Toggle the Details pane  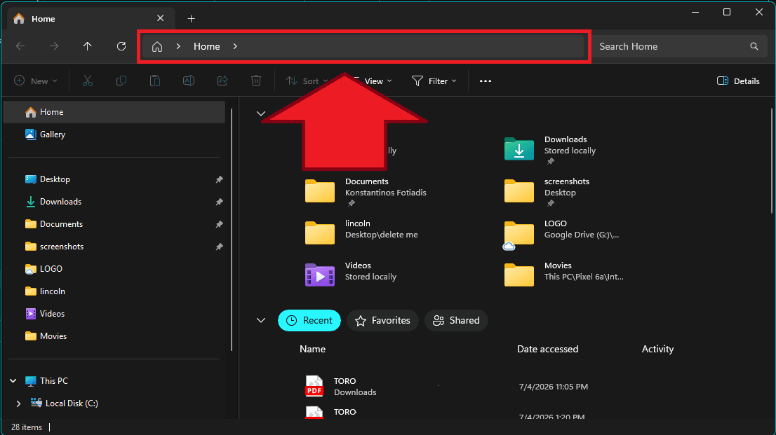(x=738, y=81)
